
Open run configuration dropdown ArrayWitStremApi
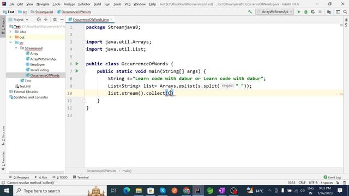275,12
